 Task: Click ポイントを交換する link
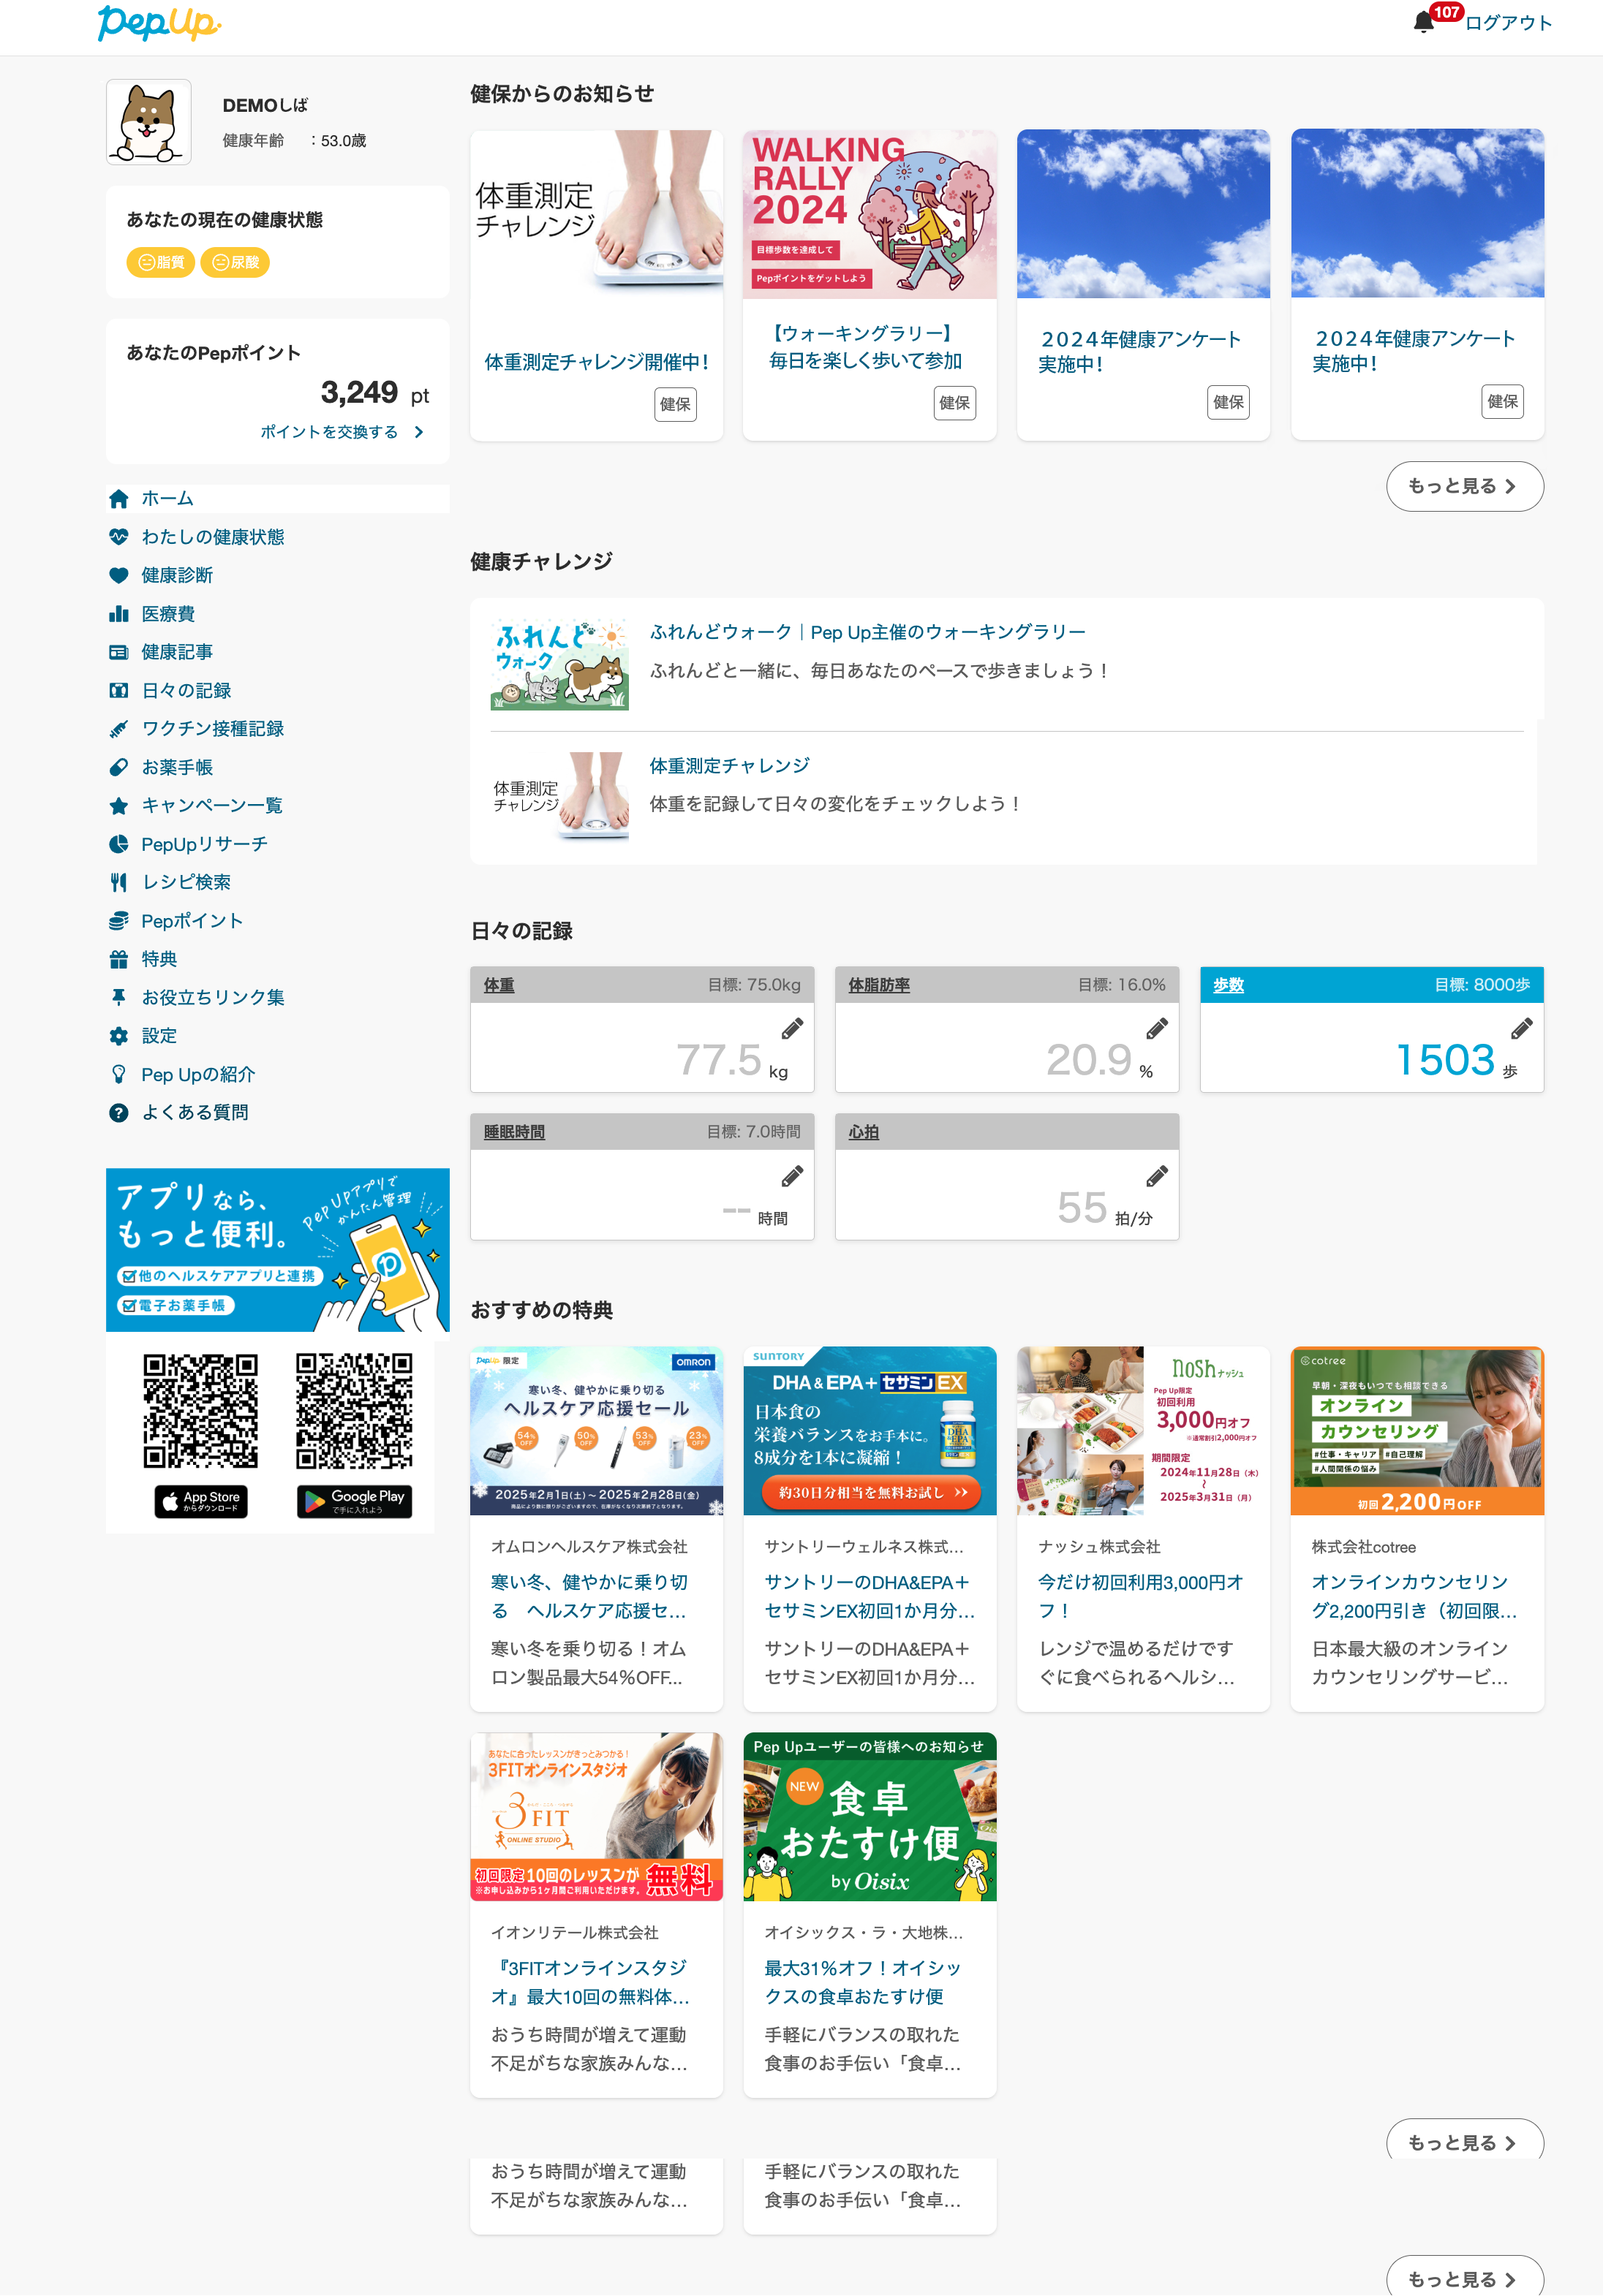[x=342, y=432]
